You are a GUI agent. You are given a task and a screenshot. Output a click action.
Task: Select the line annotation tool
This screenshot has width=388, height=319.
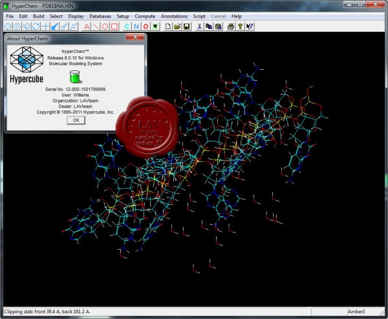point(96,26)
